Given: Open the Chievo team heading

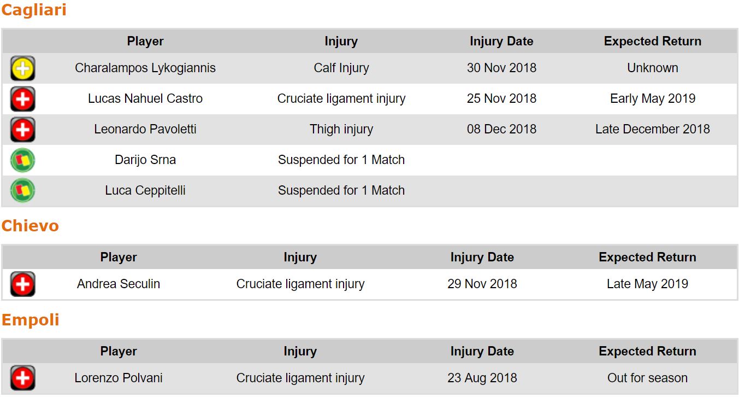Looking at the screenshot, I should [x=30, y=226].
